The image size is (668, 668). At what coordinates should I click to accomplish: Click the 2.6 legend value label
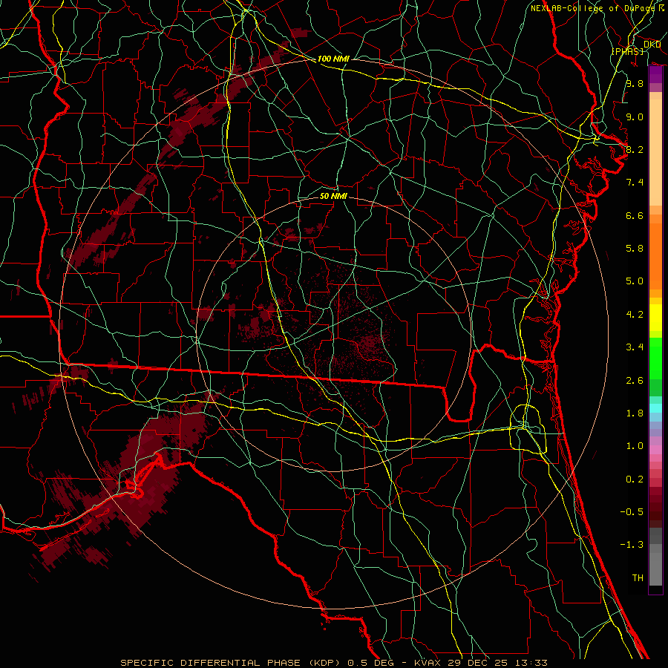[x=634, y=381]
